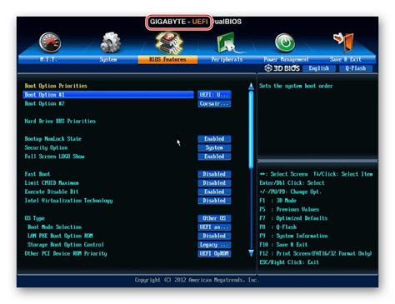Select the Power Management power icon

(285, 42)
